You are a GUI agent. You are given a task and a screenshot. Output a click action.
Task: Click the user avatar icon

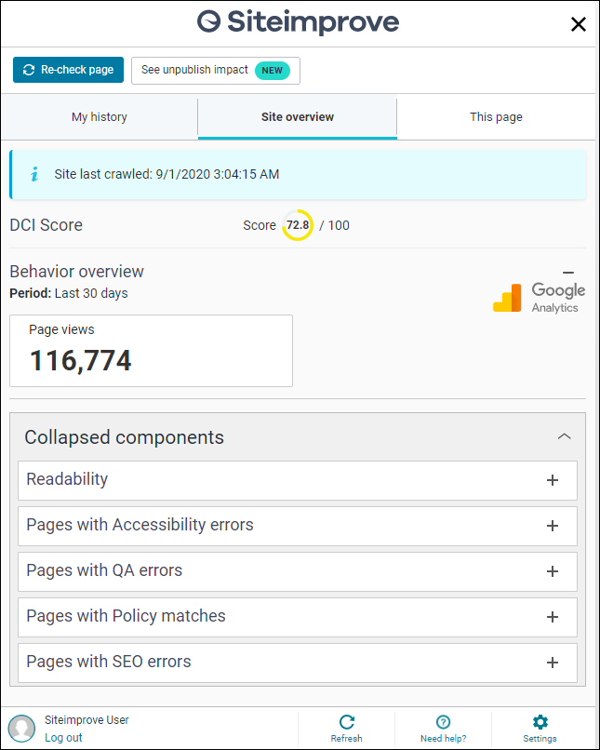coord(21,729)
